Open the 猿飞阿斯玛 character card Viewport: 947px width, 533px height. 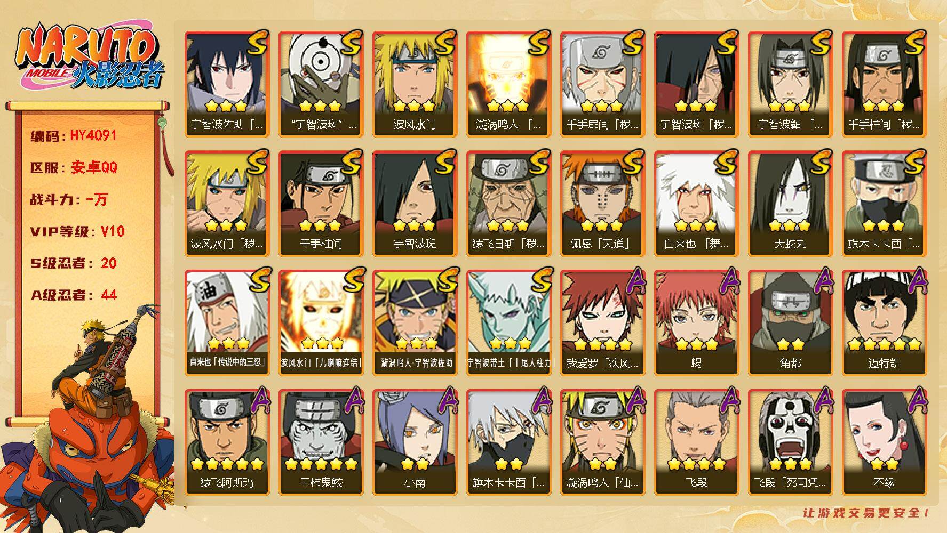[x=227, y=442]
